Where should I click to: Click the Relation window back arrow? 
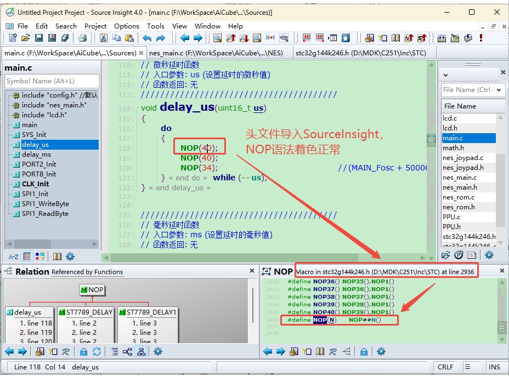coord(9,351)
